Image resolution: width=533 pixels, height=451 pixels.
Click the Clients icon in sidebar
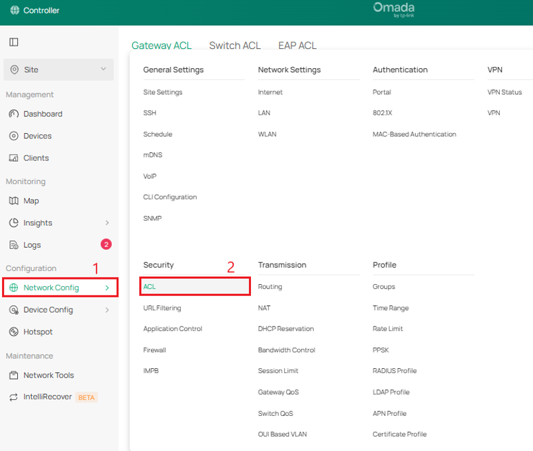(14, 158)
